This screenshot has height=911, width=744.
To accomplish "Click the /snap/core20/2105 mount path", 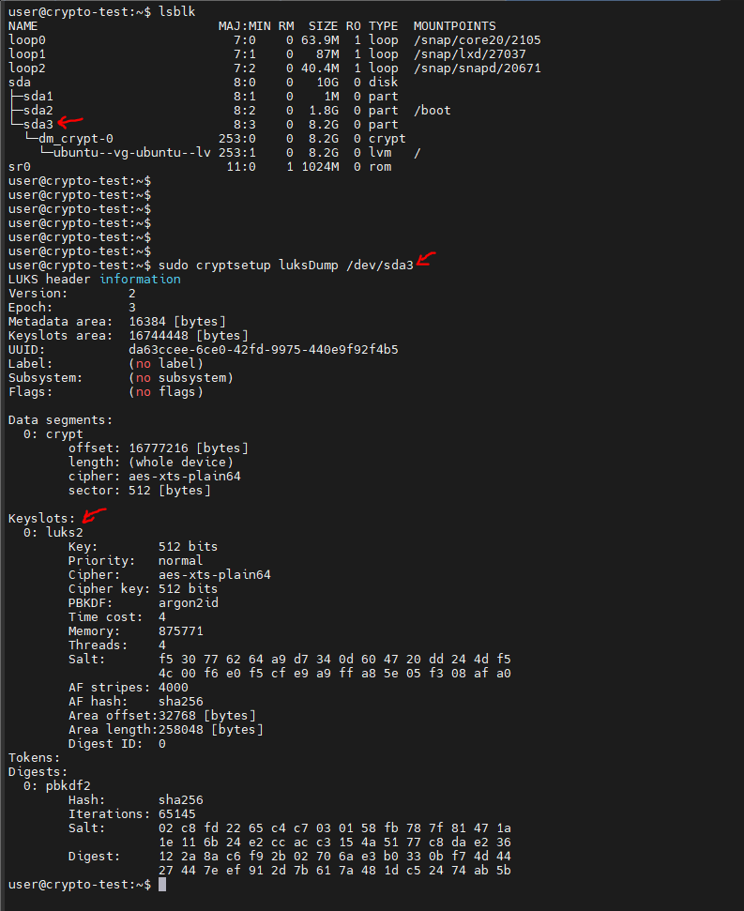I will click(x=477, y=39).
